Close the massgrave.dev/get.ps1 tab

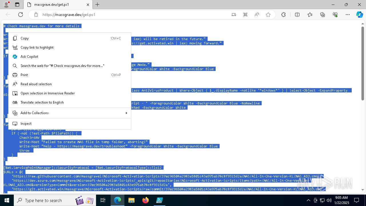(x=88, y=5)
